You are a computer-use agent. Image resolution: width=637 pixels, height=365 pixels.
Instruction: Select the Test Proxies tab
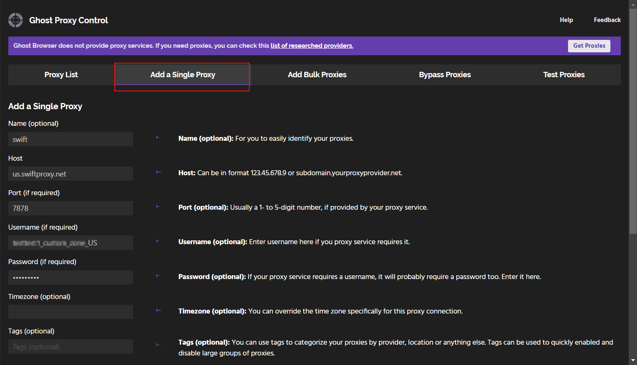(563, 75)
